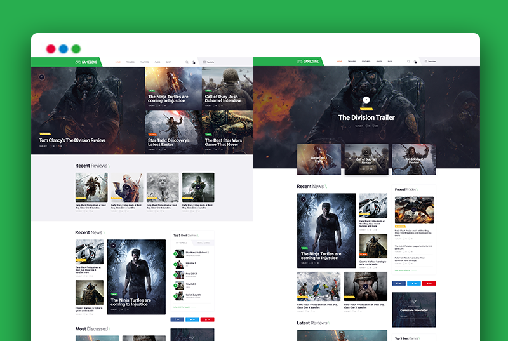Screen dimensions: 508x341
Task: Open the Shop menu item on the right page
Action: click(x=390, y=61)
